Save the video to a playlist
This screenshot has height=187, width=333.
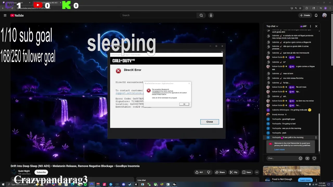[247, 172]
